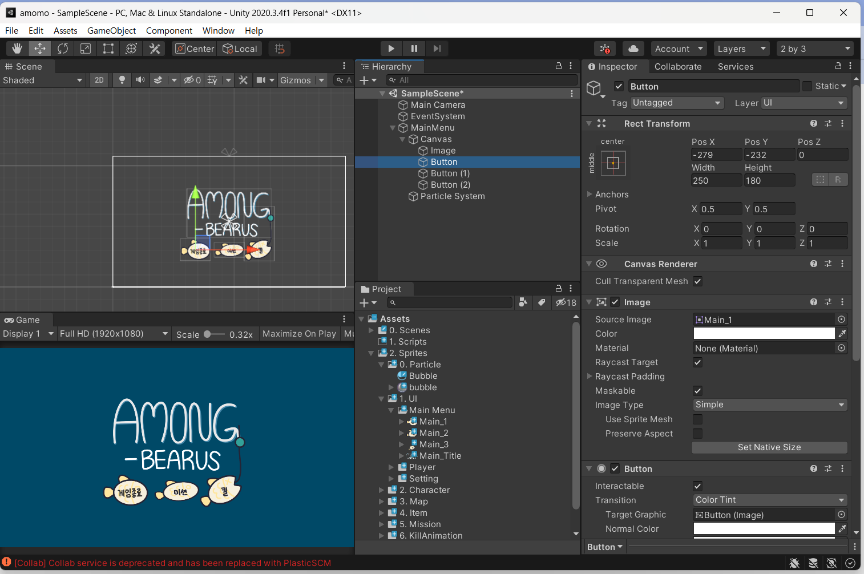Click the color eyedropper for Image Color
This screenshot has width=864, height=574.
pyautogui.click(x=842, y=333)
